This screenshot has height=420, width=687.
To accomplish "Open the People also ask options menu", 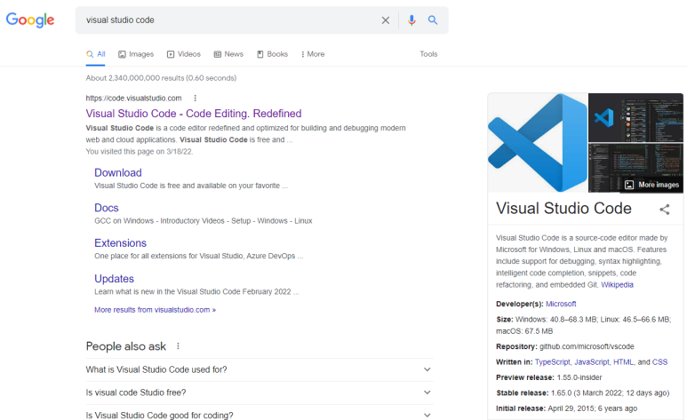I will (x=178, y=346).
